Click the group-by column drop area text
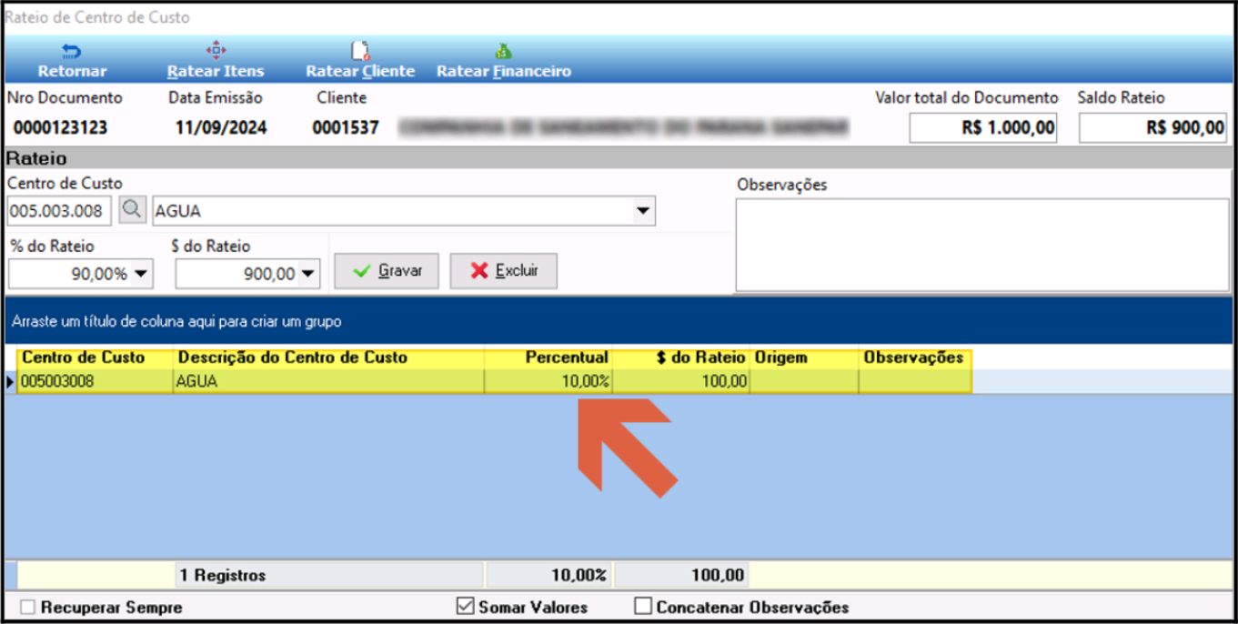This screenshot has width=1238, height=624. [x=176, y=322]
